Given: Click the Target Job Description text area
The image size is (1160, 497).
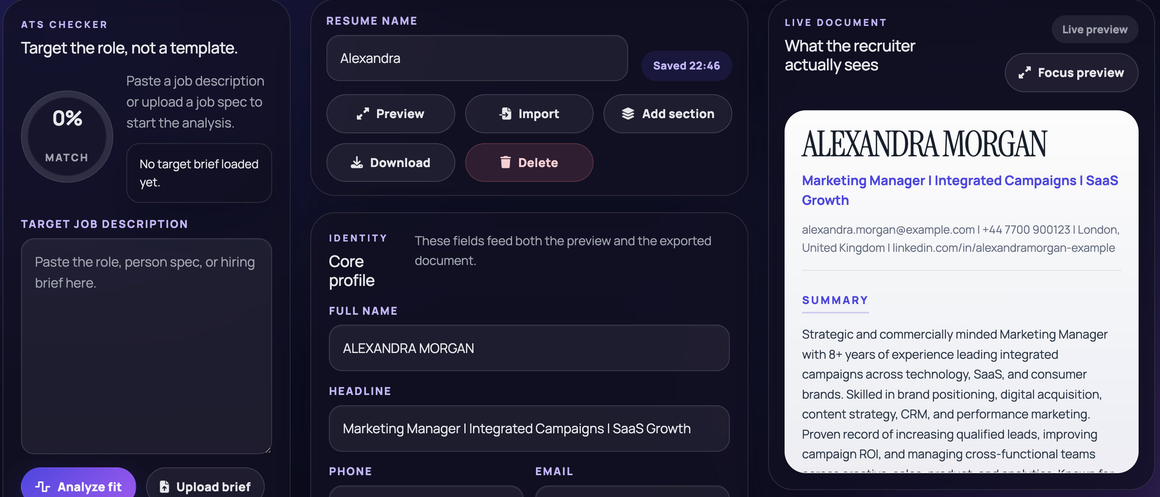Looking at the screenshot, I should pyautogui.click(x=147, y=346).
